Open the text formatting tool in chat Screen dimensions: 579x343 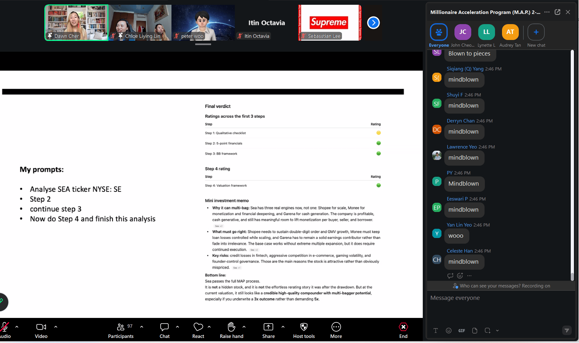tap(436, 331)
